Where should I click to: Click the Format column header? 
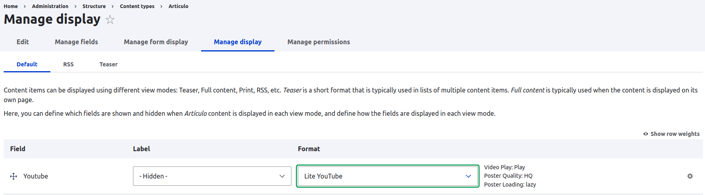click(309, 149)
